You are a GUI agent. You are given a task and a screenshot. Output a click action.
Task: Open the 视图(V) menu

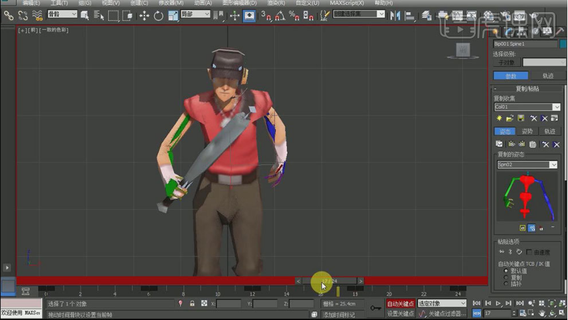point(110,3)
